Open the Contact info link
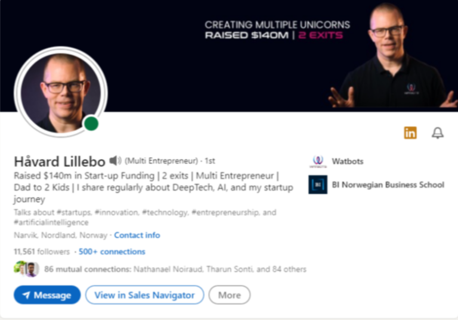458x320 pixels. (x=137, y=235)
